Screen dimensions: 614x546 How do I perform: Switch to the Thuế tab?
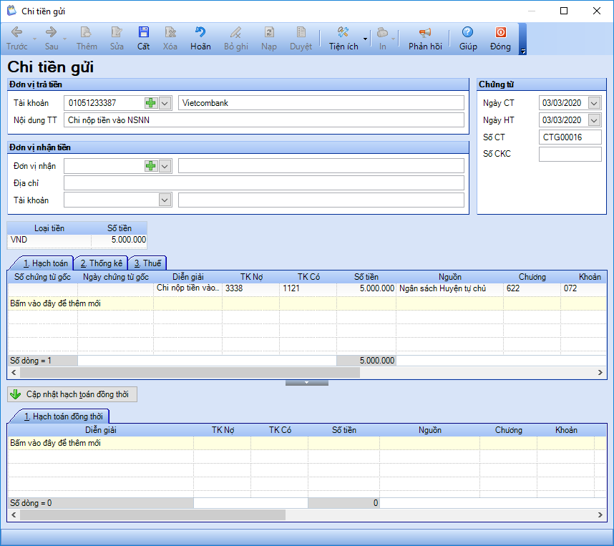click(147, 263)
